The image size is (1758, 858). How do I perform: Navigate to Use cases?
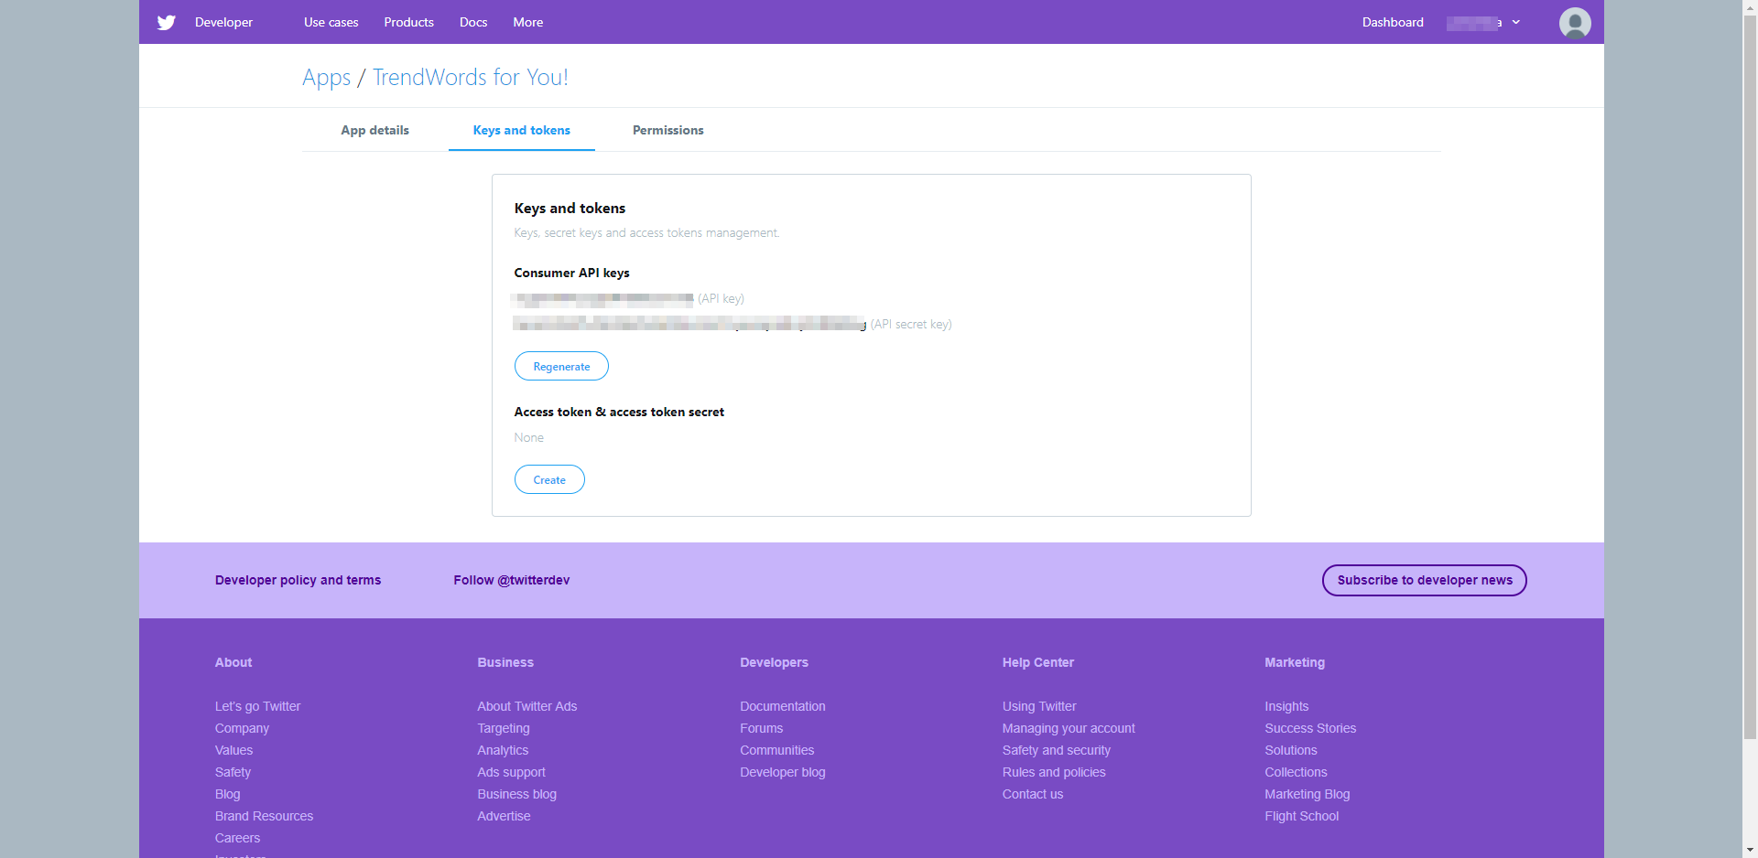point(331,22)
